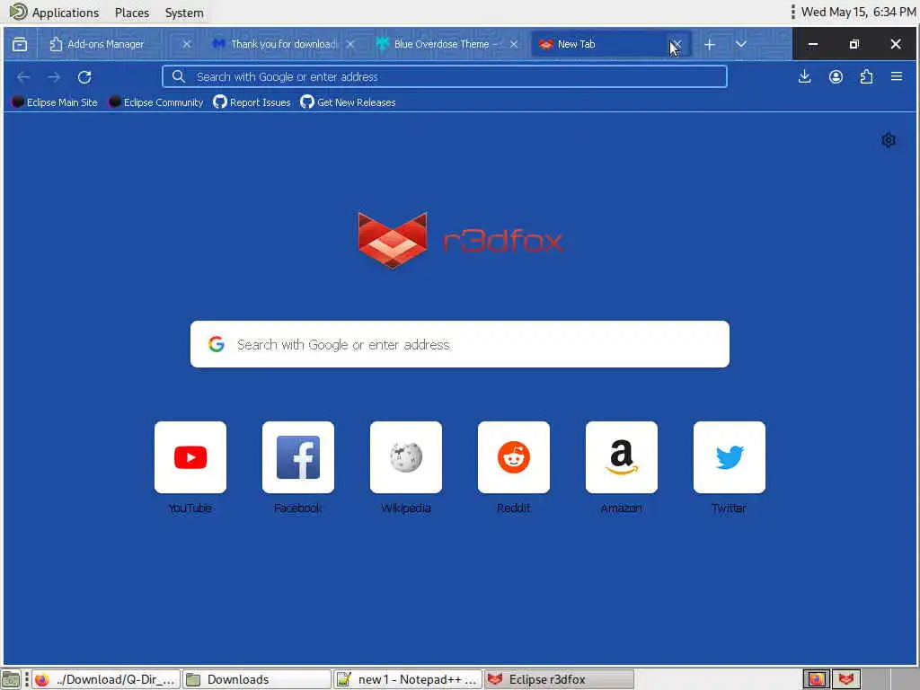
Task: Click the search magnifier icon in address bar
Action: 179,76
